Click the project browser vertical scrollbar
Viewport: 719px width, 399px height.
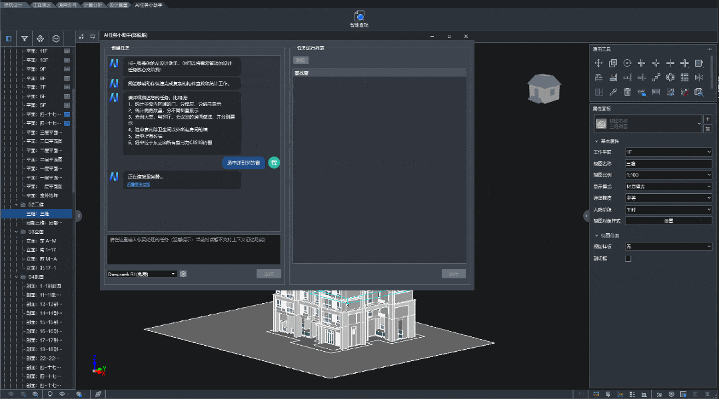pyautogui.click(x=73, y=142)
